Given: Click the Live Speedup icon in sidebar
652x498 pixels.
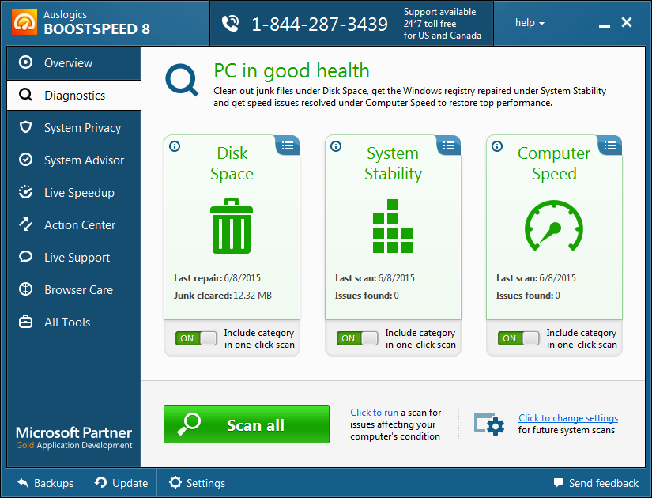Looking at the screenshot, I should pos(25,192).
